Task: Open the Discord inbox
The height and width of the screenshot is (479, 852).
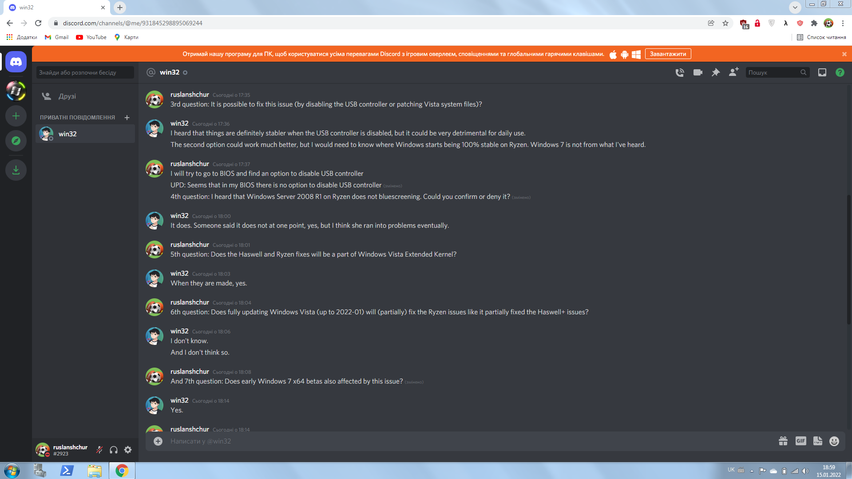Action: coord(822,72)
